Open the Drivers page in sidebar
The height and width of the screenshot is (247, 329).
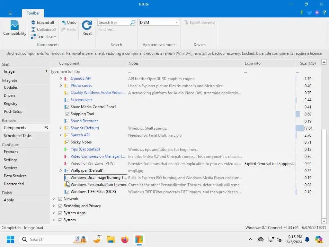pos(10,95)
